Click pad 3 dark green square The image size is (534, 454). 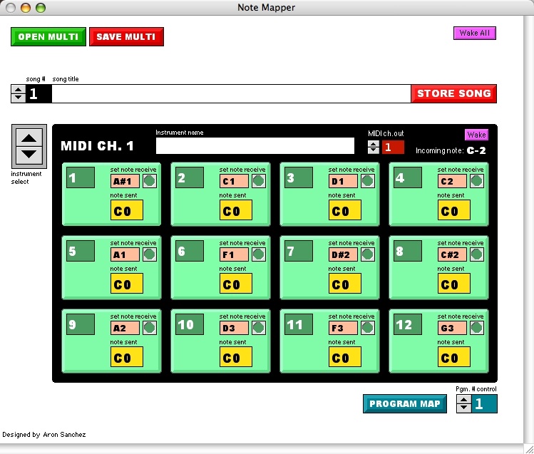(x=299, y=177)
